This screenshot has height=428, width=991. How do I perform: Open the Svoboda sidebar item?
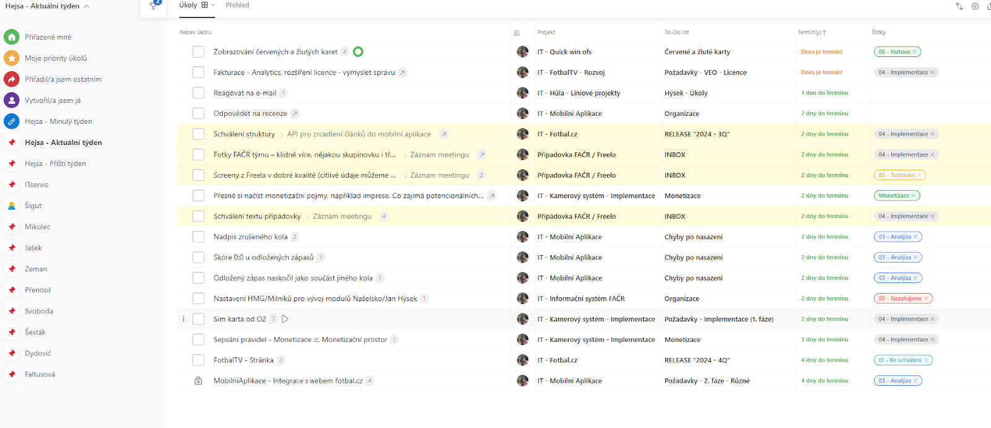(x=39, y=311)
